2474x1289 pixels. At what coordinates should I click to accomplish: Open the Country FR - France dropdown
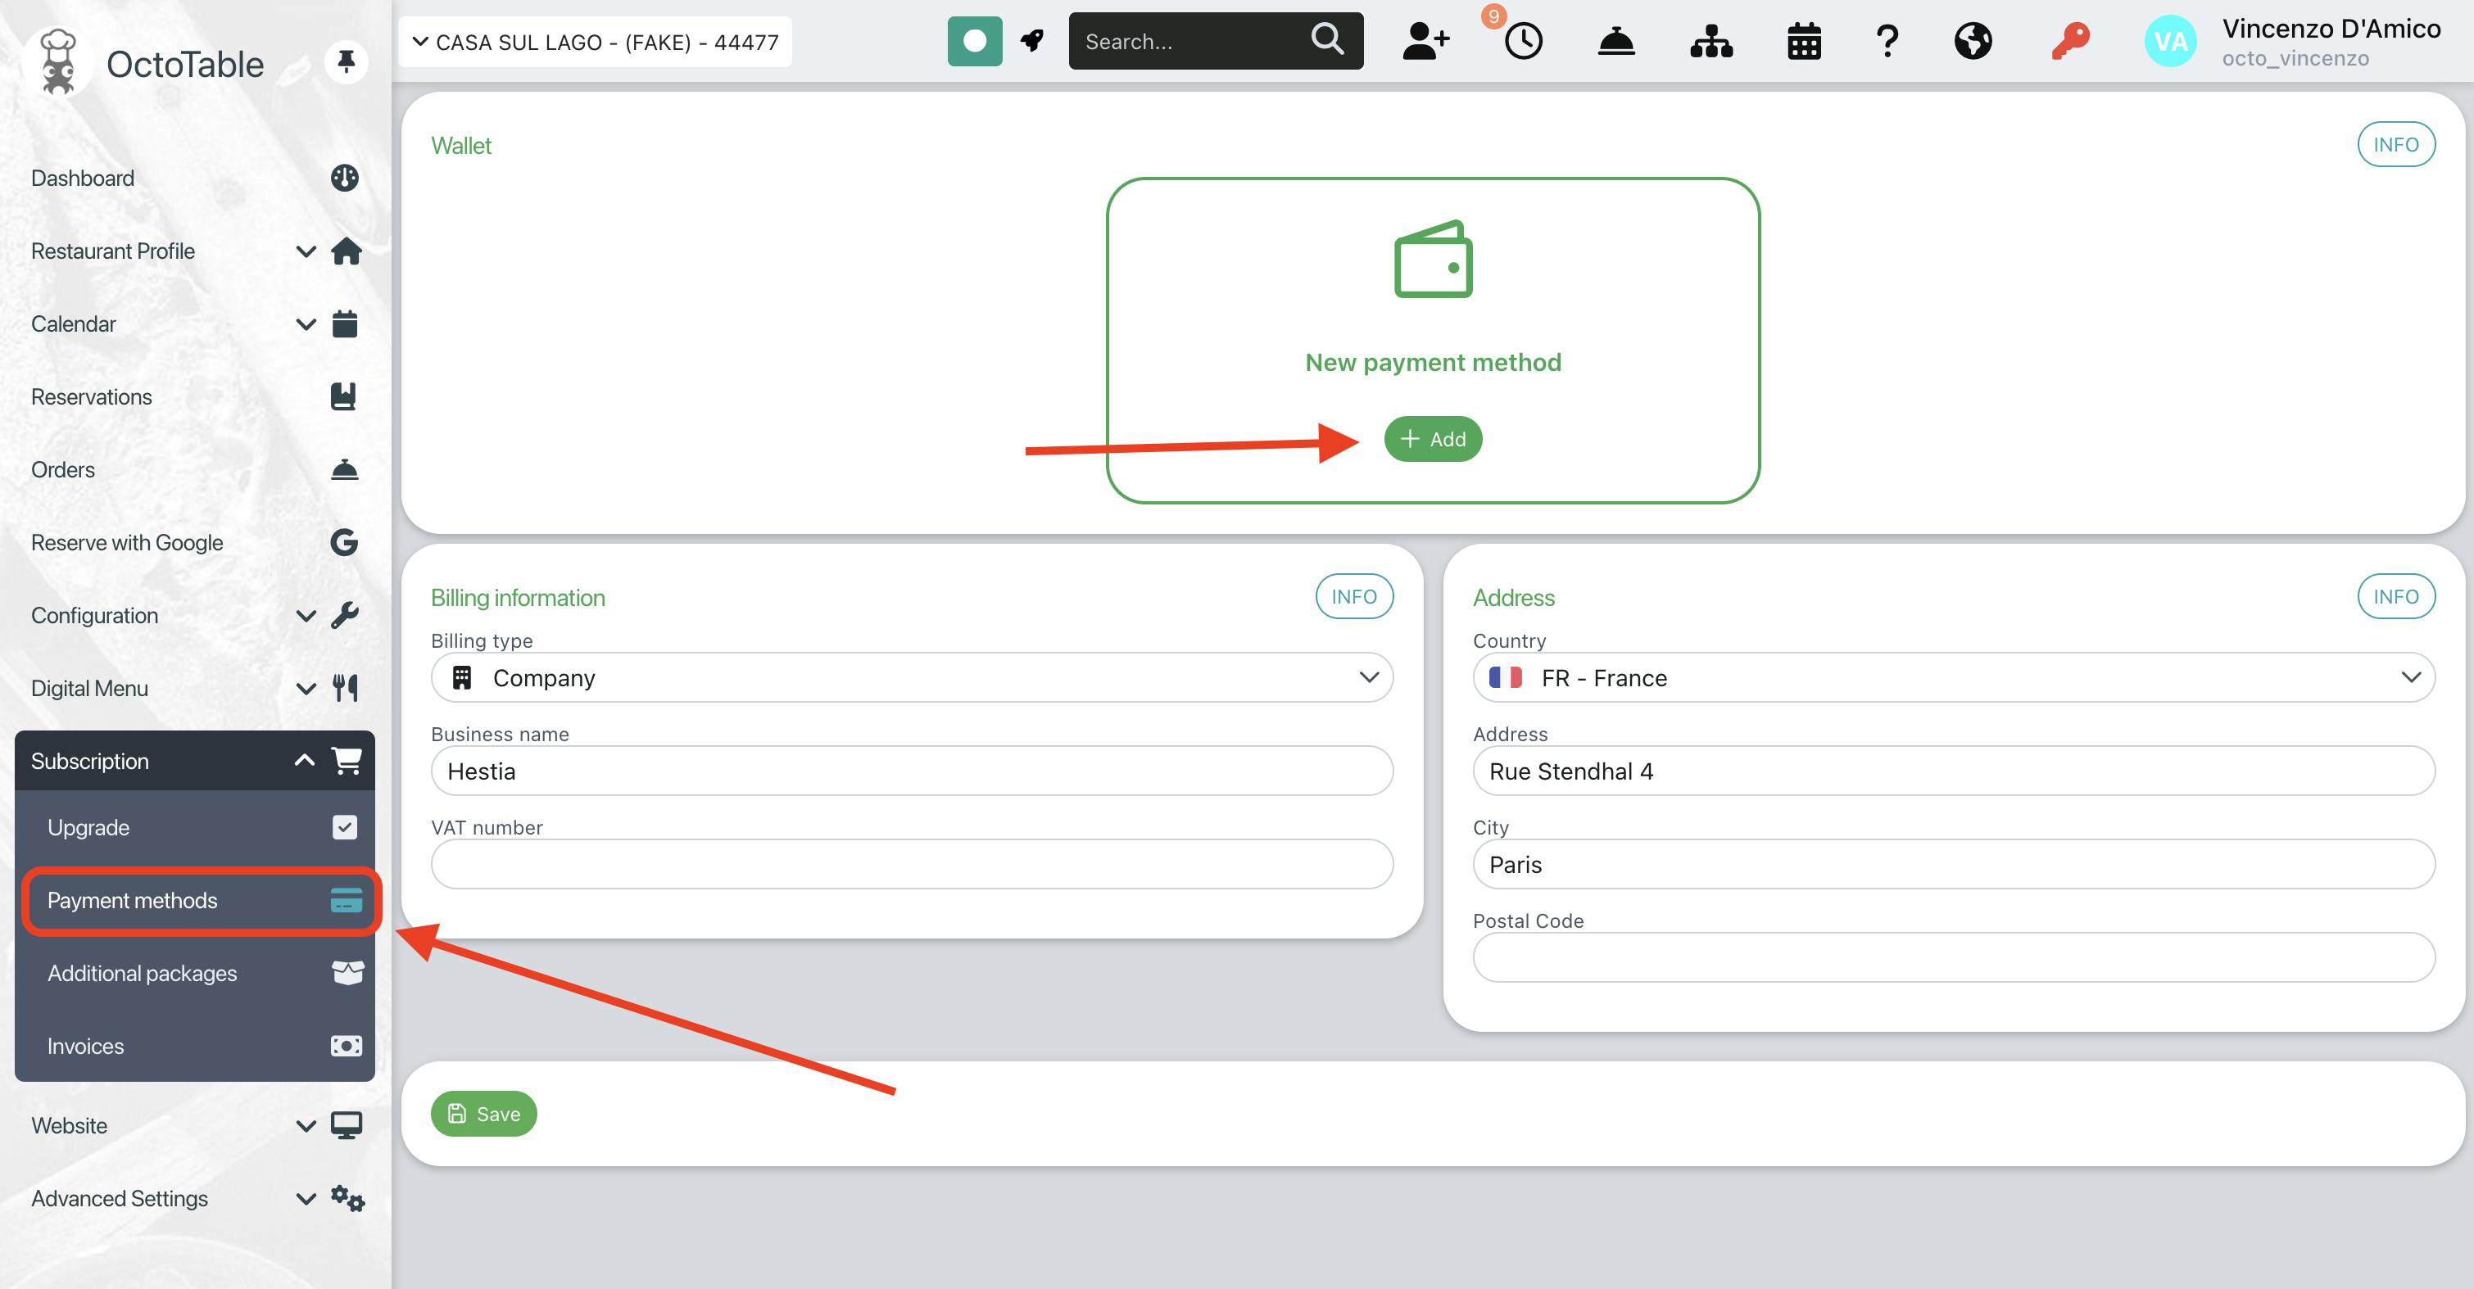coord(1952,677)
